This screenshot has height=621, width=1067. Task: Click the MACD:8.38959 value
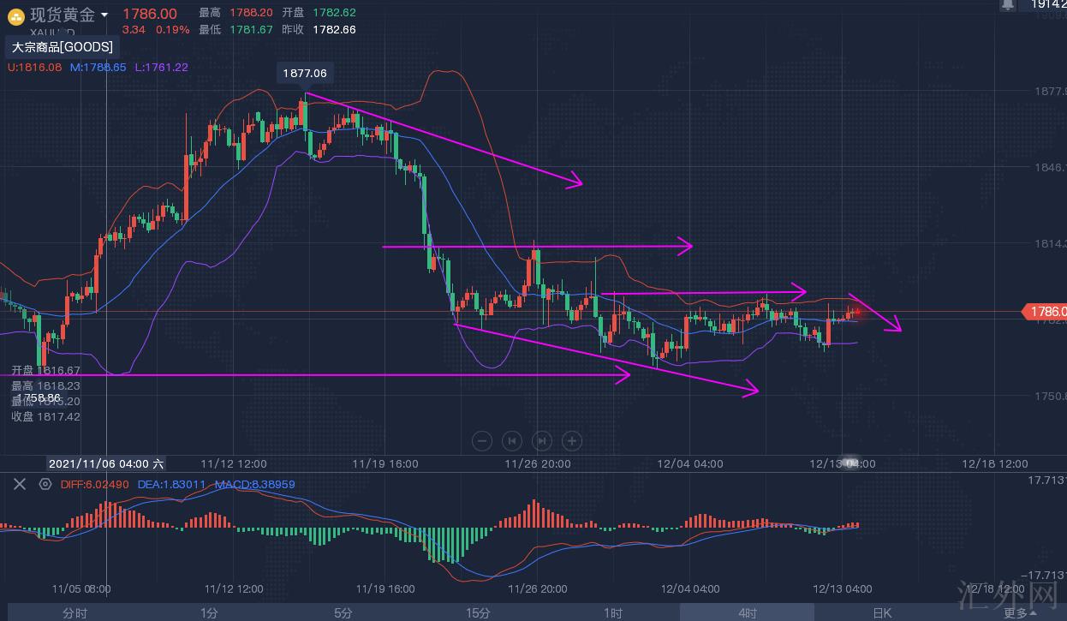coord(254,484)
